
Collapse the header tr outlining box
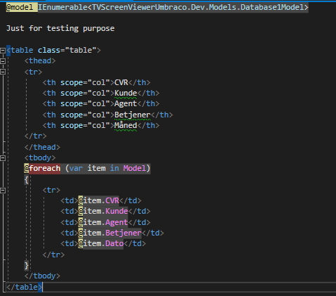coord(3,72)
